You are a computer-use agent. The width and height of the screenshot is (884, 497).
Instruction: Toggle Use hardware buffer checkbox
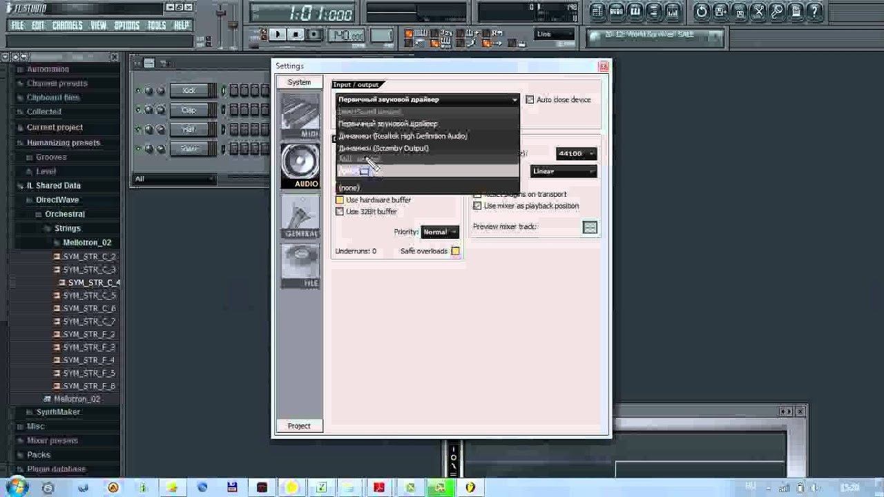[x=340, y=200]
